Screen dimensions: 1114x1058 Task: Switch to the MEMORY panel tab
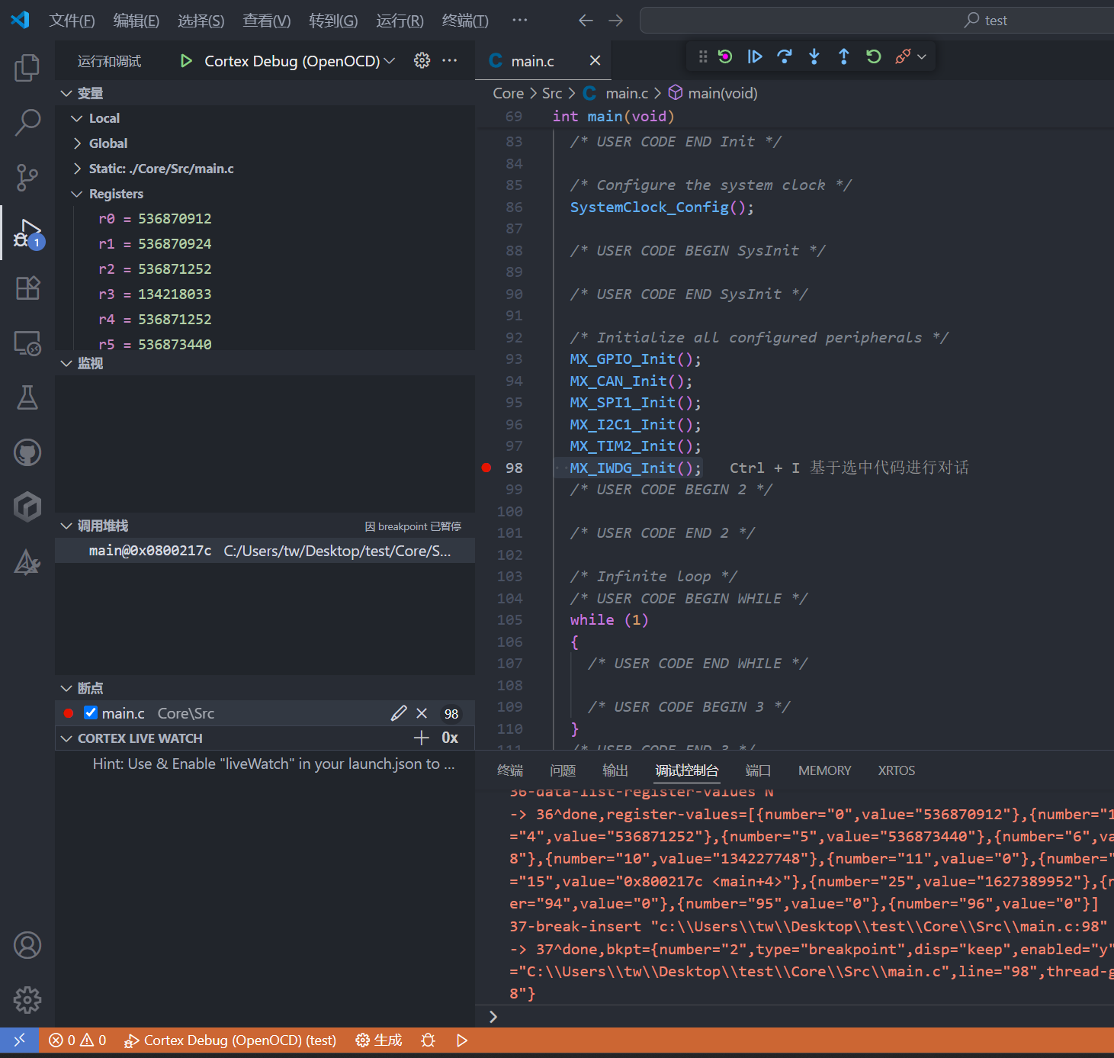(824, 770)
